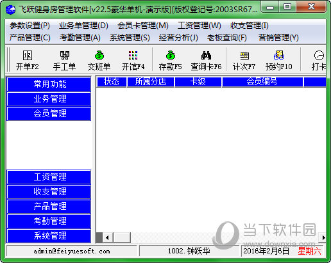331x263 pixels.
Task: Click the 所属分店 column header
Action: [x=151, y=82]
